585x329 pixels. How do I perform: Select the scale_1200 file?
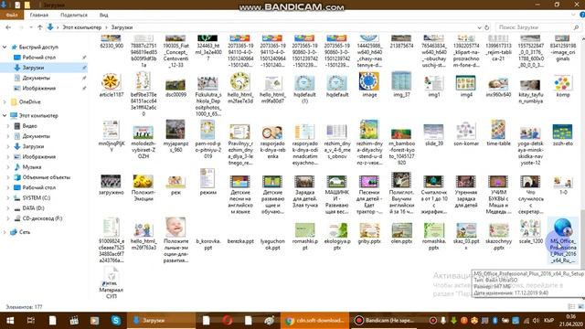coord(530,232)
